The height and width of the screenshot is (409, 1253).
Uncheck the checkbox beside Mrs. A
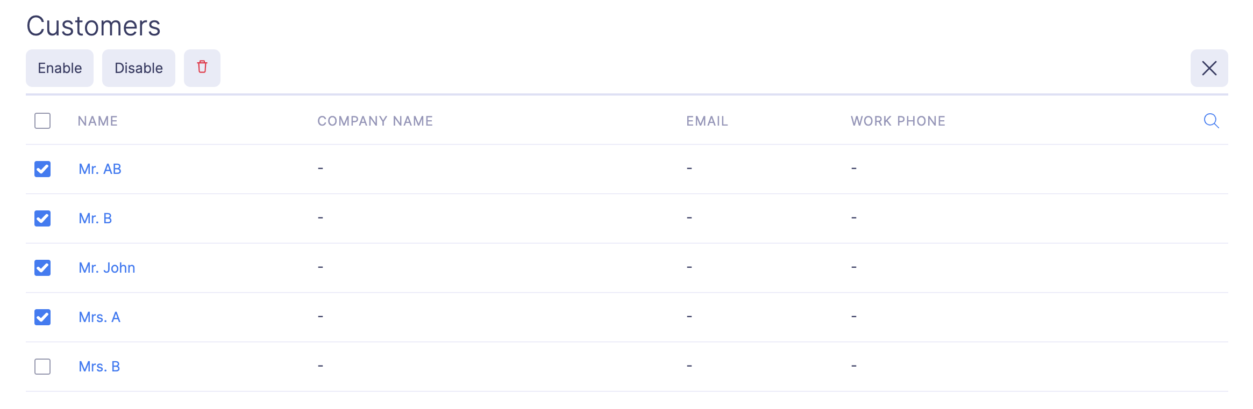(42, 317)
